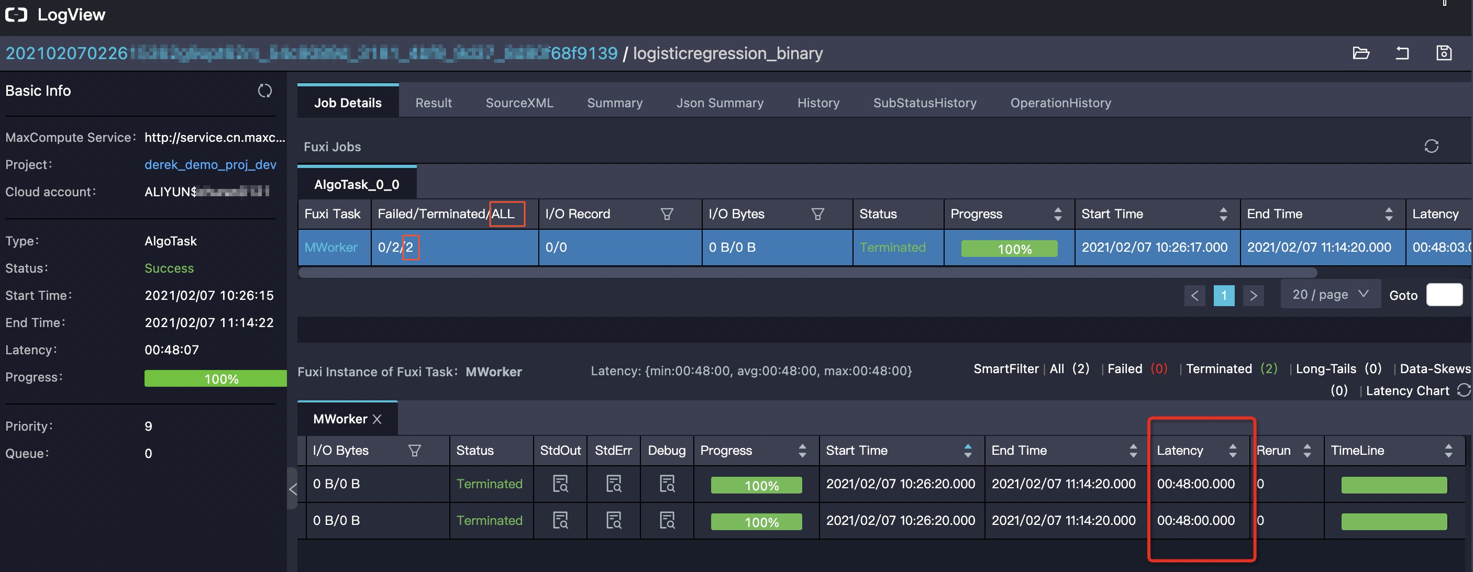Open derek_demo_proj_dev project link
This screenshot has height=572, width=1473.
tap(210, 164)
